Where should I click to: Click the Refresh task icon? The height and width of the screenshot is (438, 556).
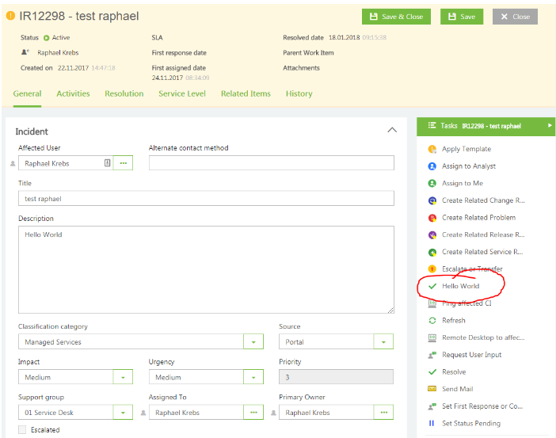[x=432, y=321]
